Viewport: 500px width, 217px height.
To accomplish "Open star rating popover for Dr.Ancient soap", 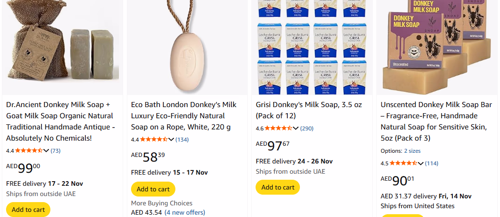I will tap(29, 150).
